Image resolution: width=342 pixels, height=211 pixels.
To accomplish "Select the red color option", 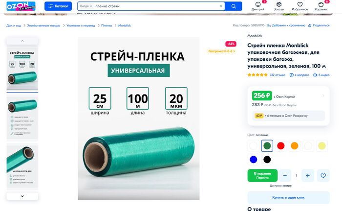I will [x=281, y=145].
